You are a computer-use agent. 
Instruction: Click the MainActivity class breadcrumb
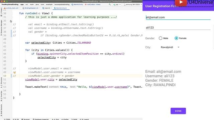click(77, 4)
